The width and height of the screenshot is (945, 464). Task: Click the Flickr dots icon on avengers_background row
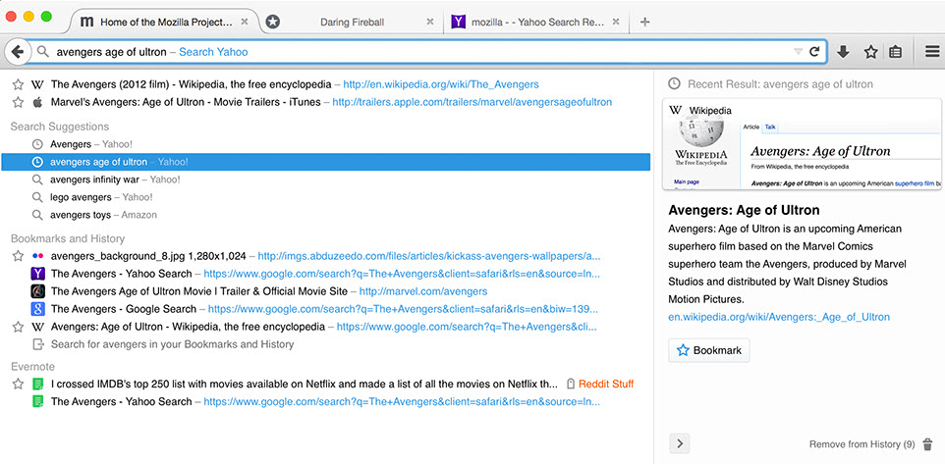pyautogui.click(x=37, y=256)
